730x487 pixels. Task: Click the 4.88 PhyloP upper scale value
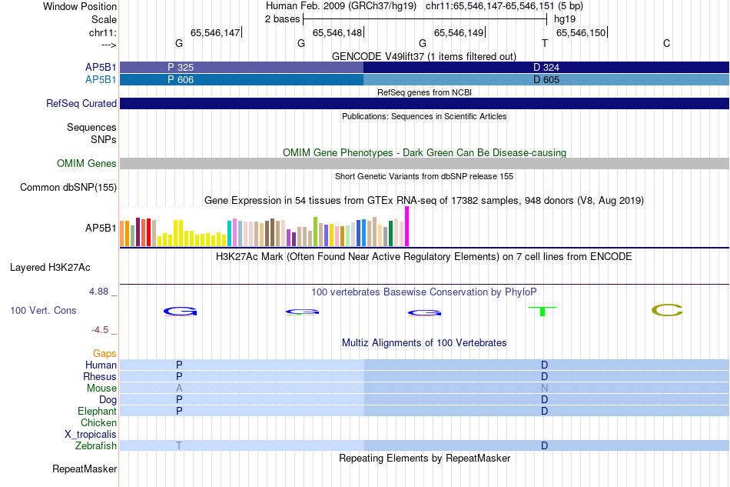click(x=98, y=292)
